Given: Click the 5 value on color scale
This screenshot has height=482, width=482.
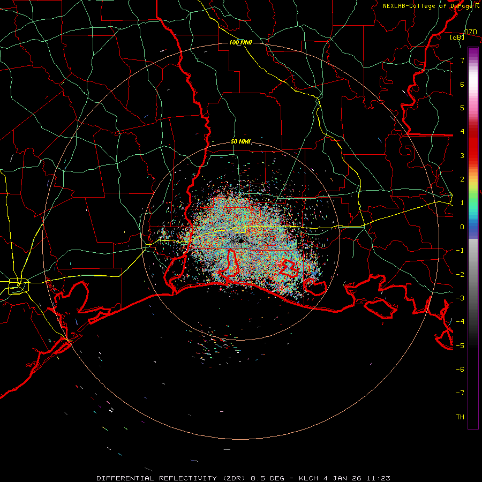Looking at the screenshot, I should pos(462,108).
